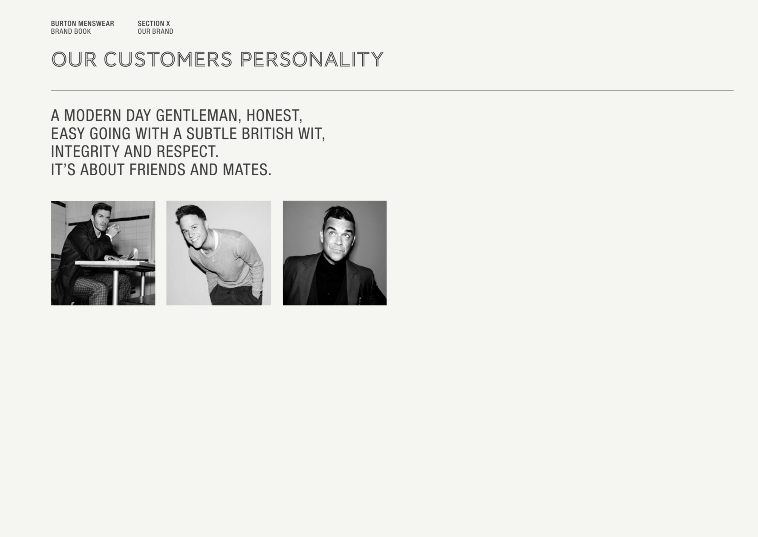758x537 pixels.
Task: Click the word "OUR" in the large title
Action: (74, 59)
